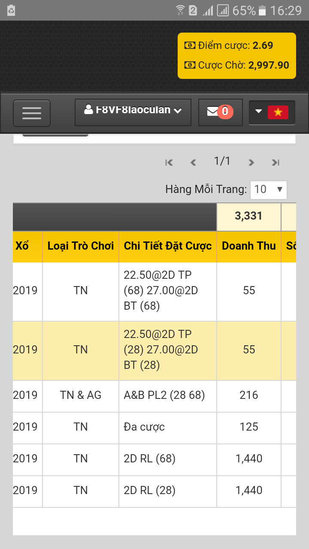This screenshot has width=309, height=549.
Task: Open the Hàng Mỗi Trang rows dropdown
Action: click(269, 189)
